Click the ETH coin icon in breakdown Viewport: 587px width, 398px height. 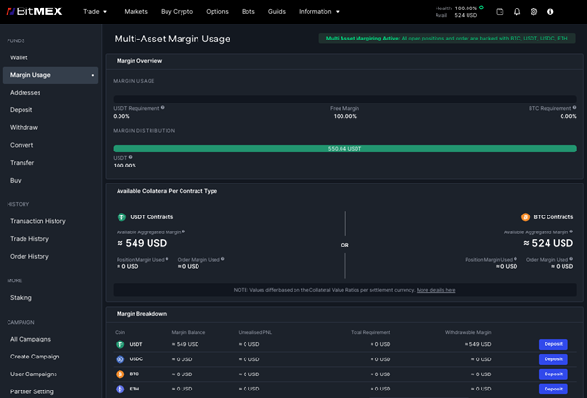[x=119, y=389]
